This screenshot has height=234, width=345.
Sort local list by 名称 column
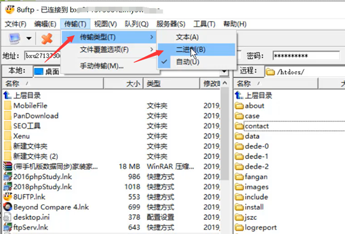(x=52, y=83)
